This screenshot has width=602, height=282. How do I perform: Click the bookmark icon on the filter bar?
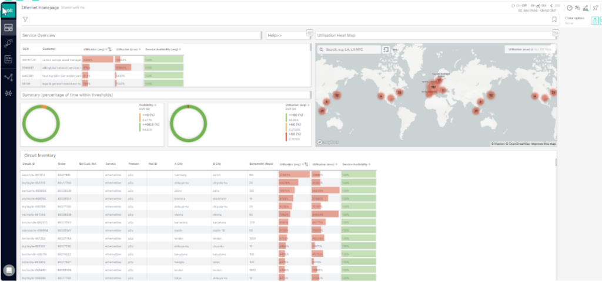554,19
